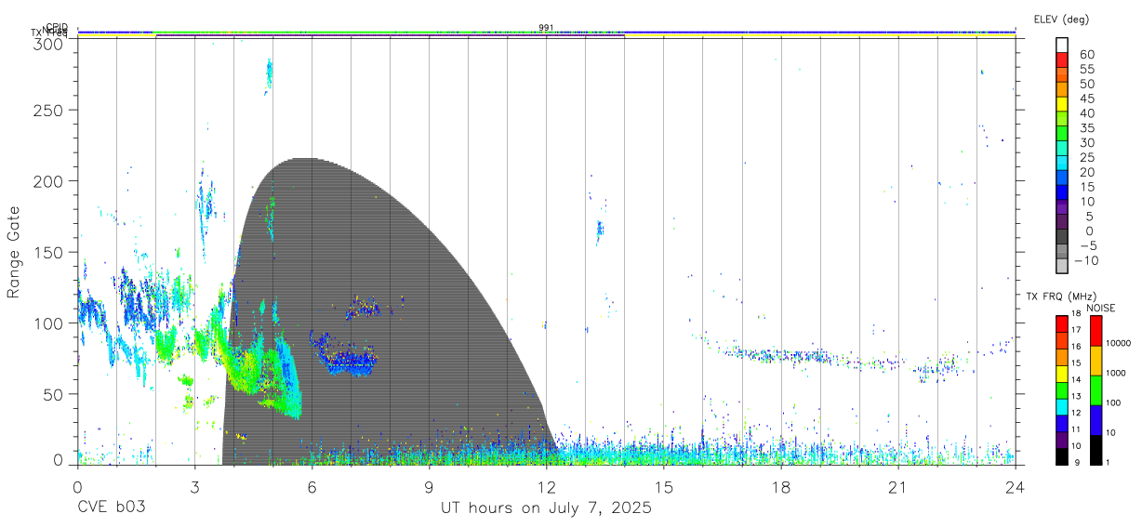Screen dimensions: 1142x527
Task: Click the x-axis tick label '21'
Action: tap(897, 487)
